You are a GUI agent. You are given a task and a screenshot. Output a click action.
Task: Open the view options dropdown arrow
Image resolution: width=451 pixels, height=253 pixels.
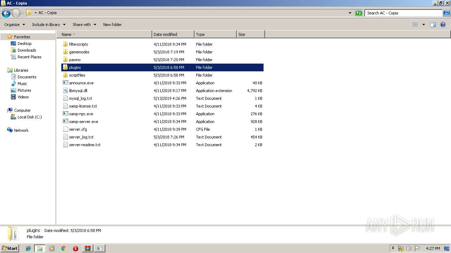(x=424, y=25)
